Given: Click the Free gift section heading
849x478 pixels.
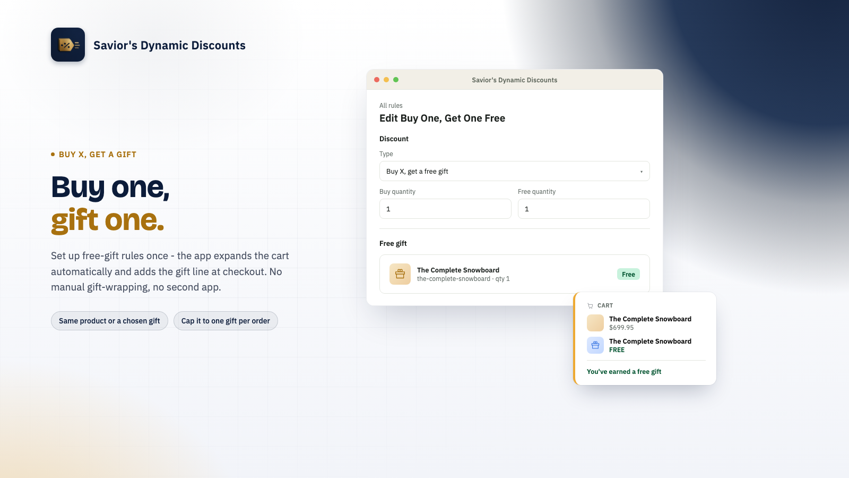Looking at the screenshot, I should (x=393, y=244).
